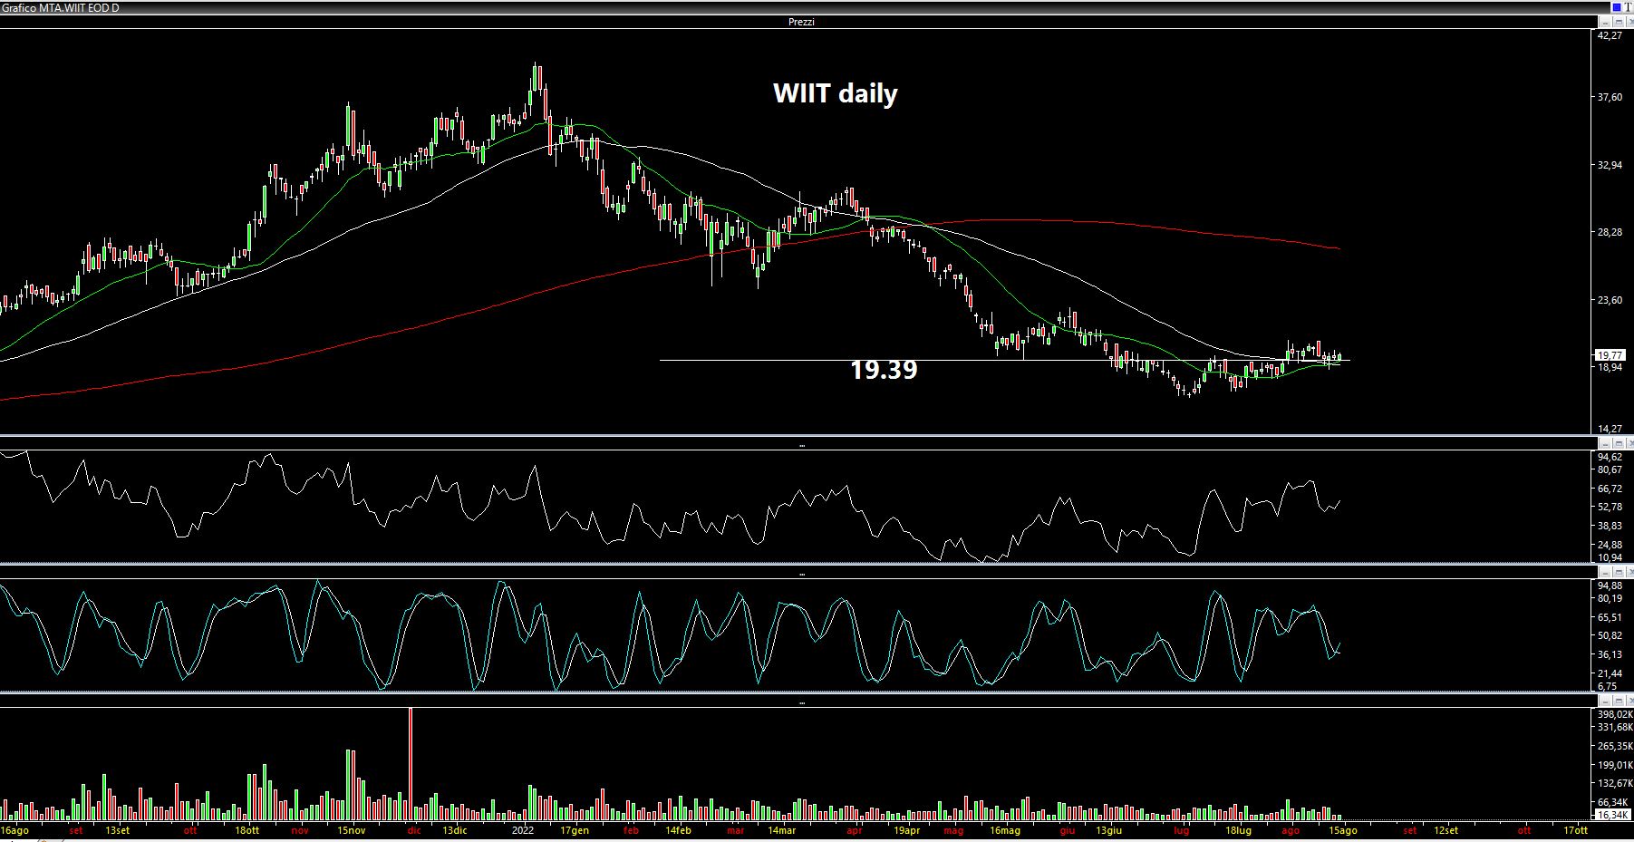1634x842 pixels.
Task: Click the 15ago date on time axis
Action: [1342, 830]
